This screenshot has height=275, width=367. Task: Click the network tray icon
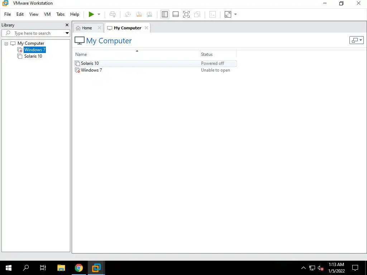(312, 268)
